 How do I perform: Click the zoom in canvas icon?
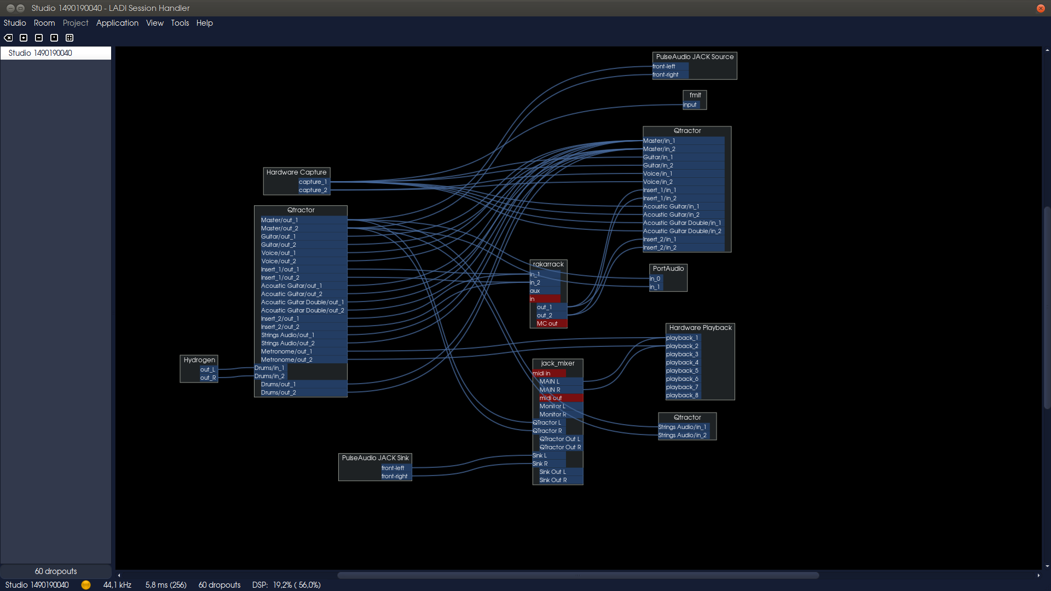[24, 38]
